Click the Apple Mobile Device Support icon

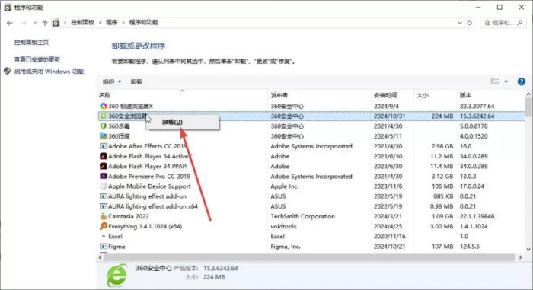point(104,186)
